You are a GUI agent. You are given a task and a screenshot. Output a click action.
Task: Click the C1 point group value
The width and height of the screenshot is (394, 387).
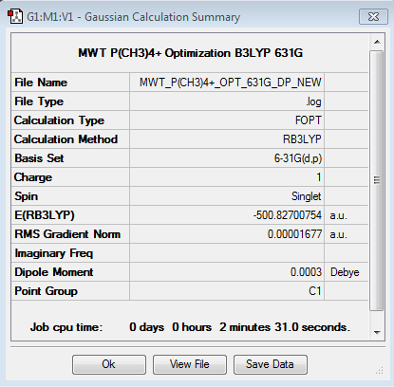tap(315, 291)
